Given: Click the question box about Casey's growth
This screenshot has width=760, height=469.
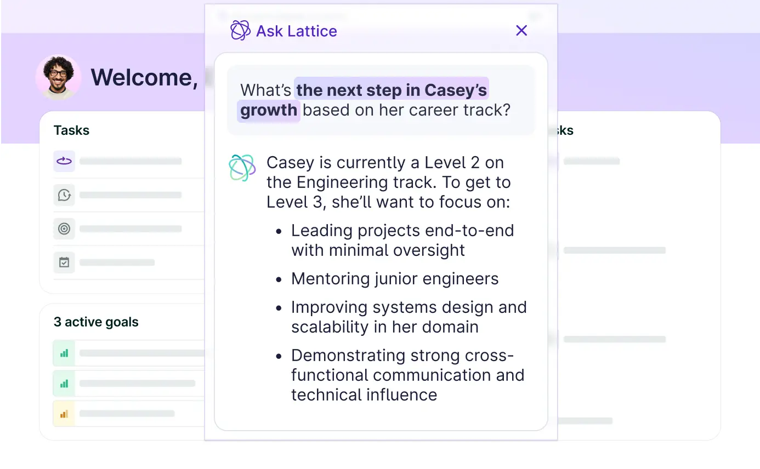Looking at the screenshot, I should click(381, 100).
